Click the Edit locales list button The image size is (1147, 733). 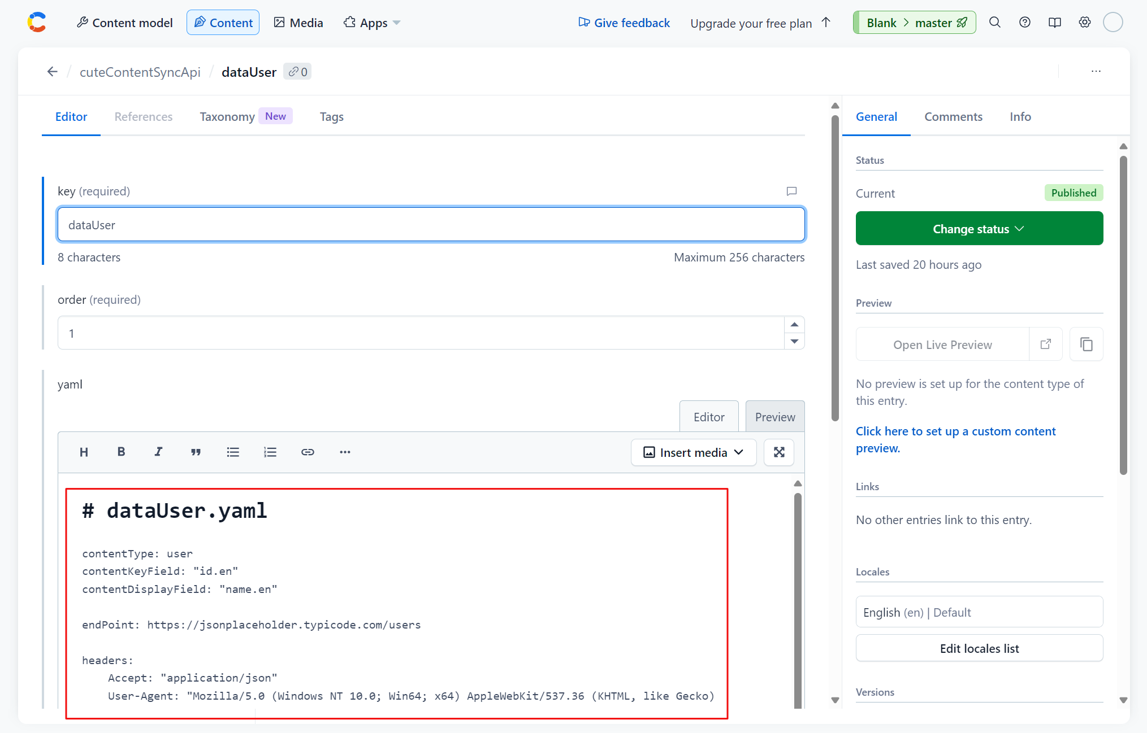point(979,648)
